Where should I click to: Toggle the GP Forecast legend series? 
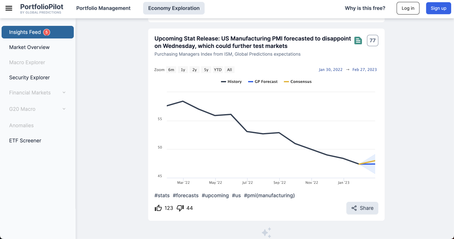[263, 82]
